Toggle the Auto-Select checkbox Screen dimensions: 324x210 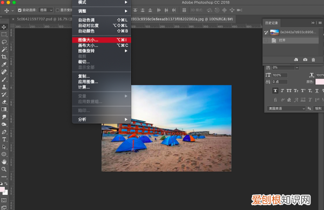pyautogui.click(x=19, y=10)
